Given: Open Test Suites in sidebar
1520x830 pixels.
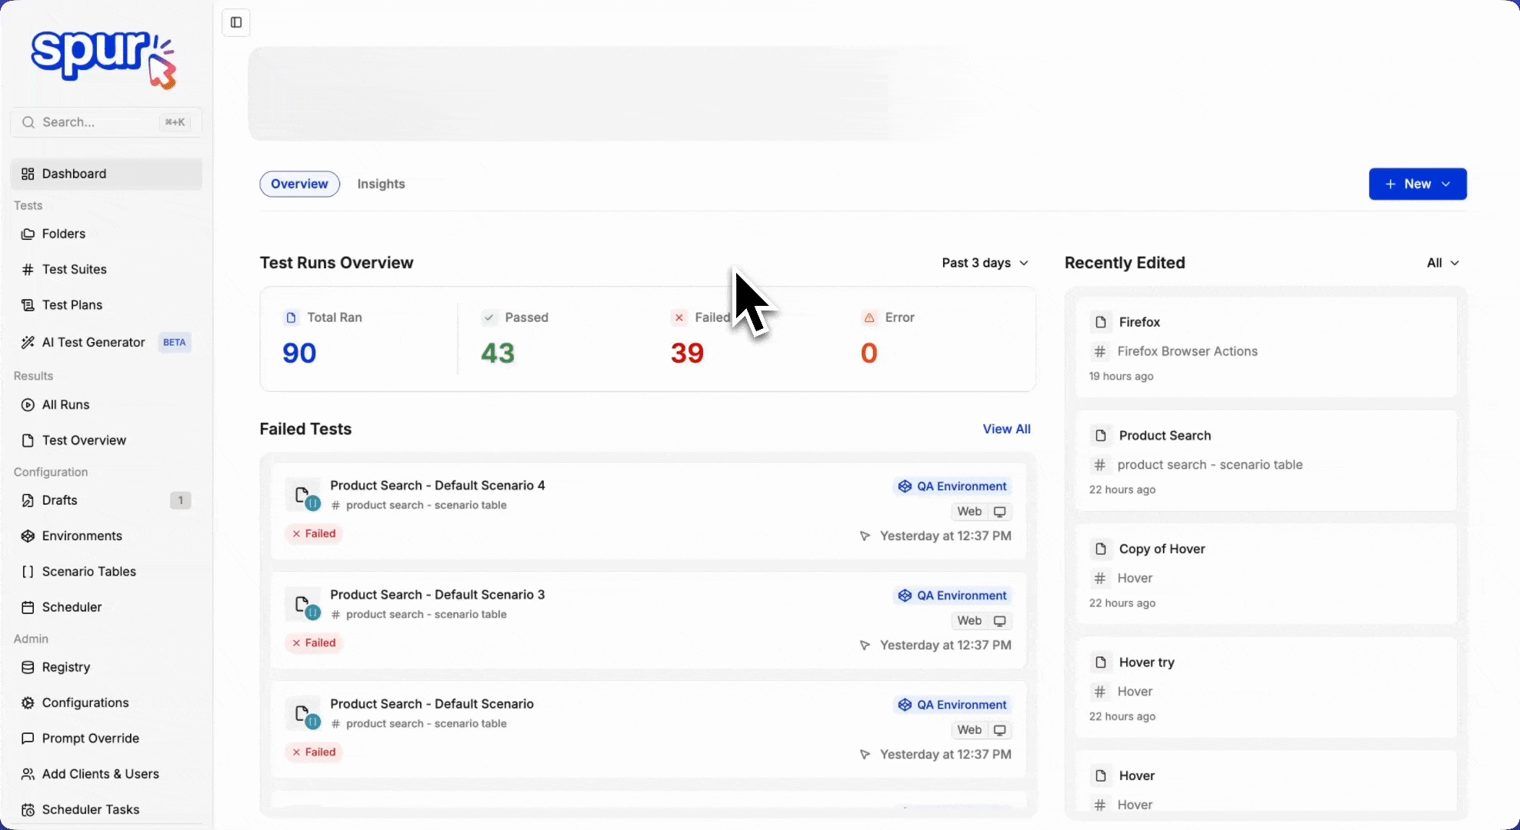Looking at the screenshot, I should tap(75, 270).
